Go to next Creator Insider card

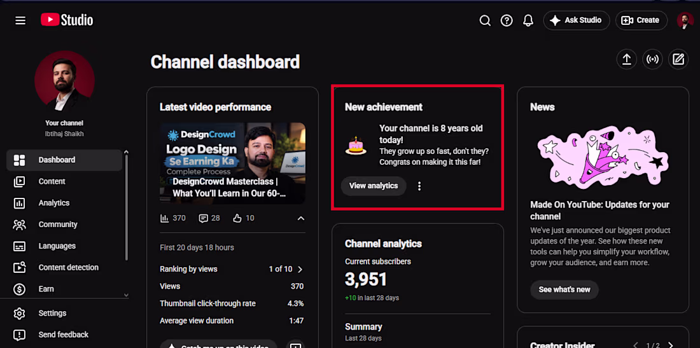670,345
